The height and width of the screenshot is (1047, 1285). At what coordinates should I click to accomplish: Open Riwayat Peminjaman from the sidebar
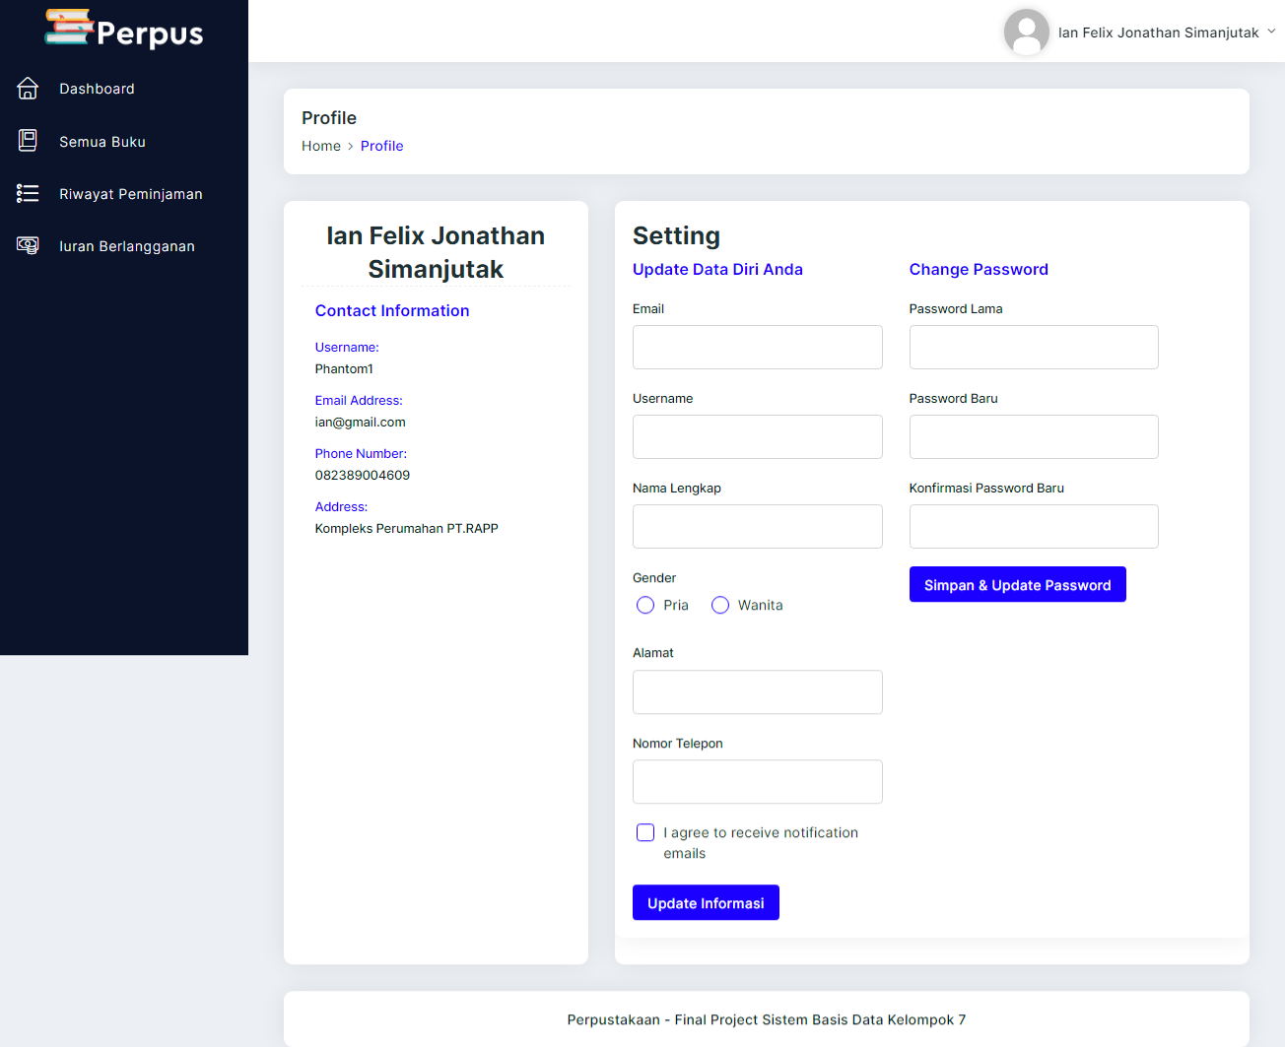coord(131,193)
